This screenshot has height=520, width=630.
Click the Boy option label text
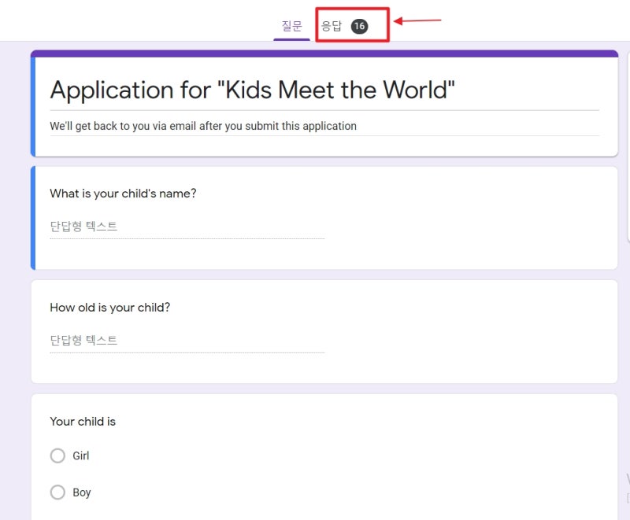82,492
